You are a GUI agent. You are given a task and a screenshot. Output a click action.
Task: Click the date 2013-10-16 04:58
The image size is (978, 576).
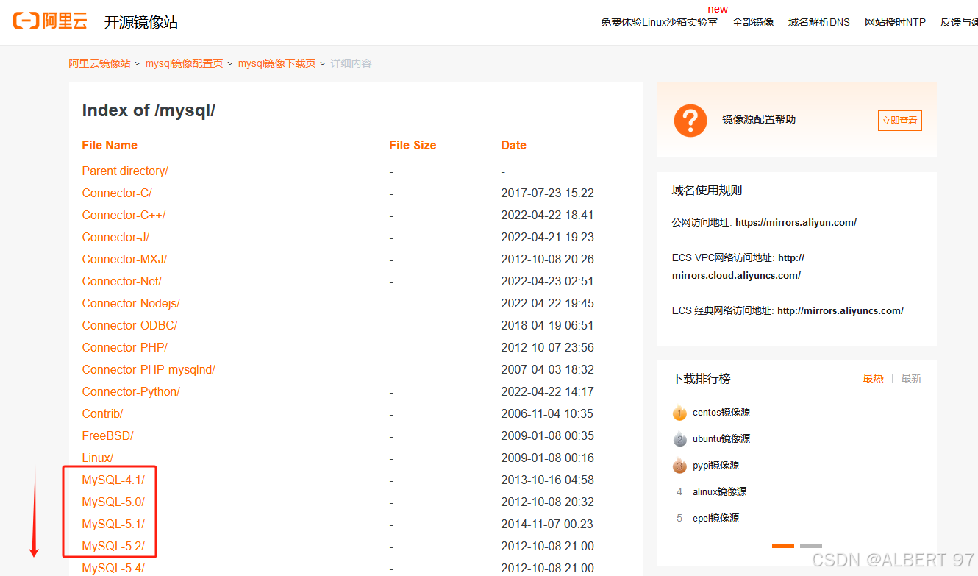pyautogui.click(x=547, y=480)
